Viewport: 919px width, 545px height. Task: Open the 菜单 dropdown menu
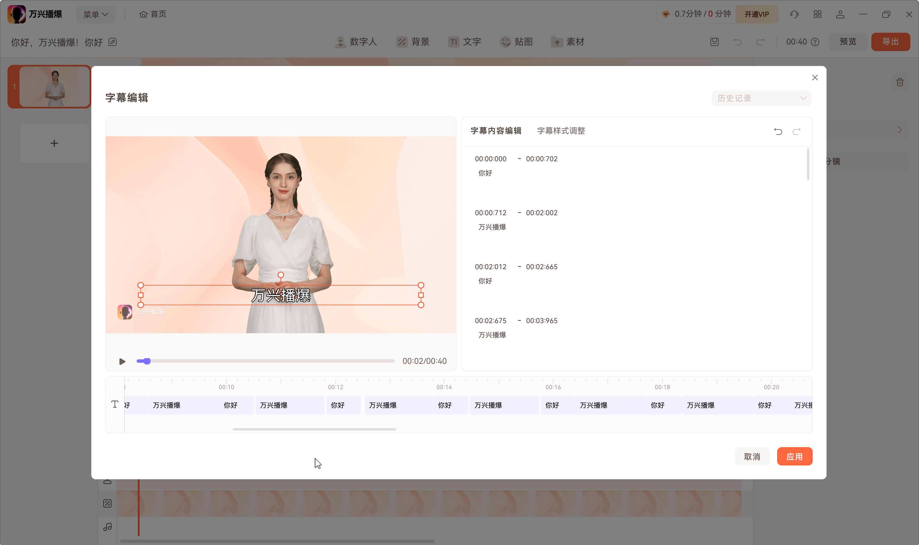pos(96,14)
